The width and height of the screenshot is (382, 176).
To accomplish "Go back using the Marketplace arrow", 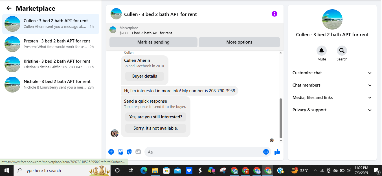I will point(9,8).
